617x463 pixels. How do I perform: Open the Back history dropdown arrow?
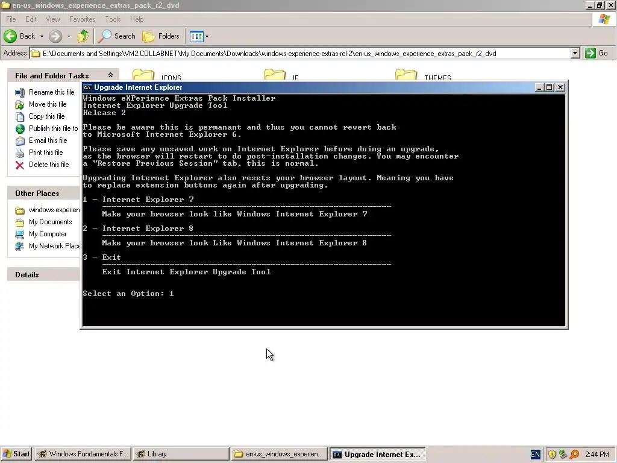tap(42, 36)
